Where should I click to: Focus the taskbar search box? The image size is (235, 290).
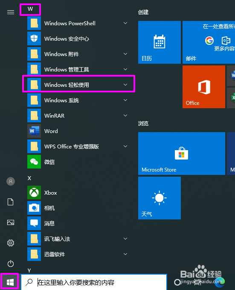[94, 282]
